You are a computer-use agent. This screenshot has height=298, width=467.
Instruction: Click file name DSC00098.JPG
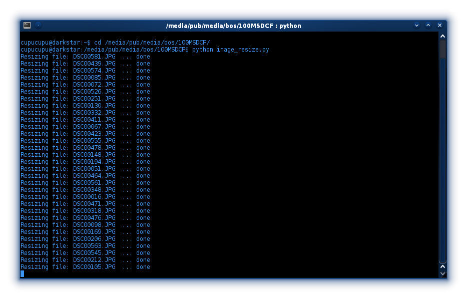[94, 225]
